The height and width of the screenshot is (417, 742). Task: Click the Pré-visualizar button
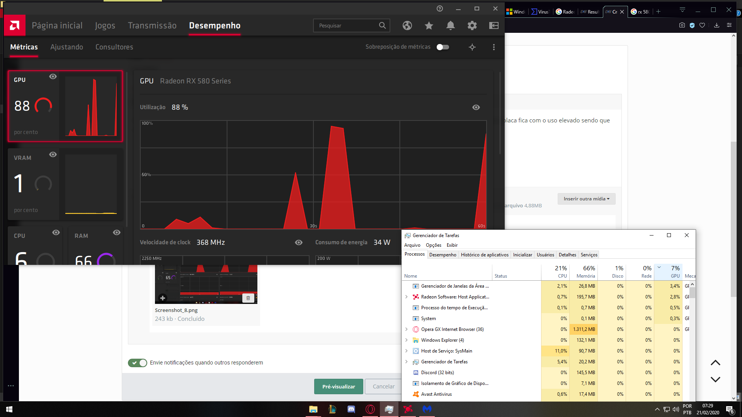339,386
